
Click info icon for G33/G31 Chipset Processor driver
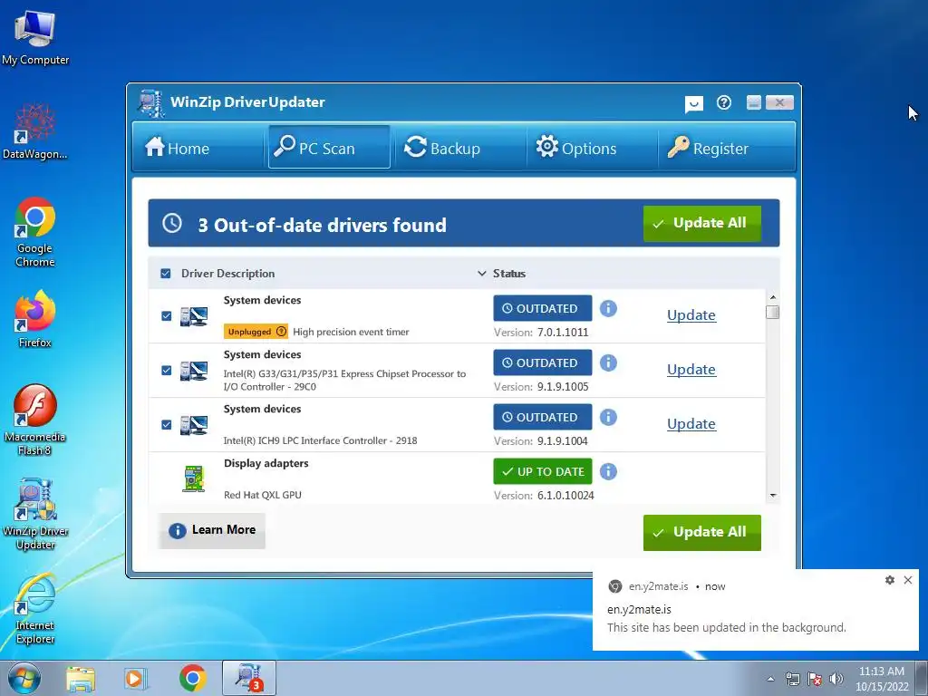click(608, 362)
